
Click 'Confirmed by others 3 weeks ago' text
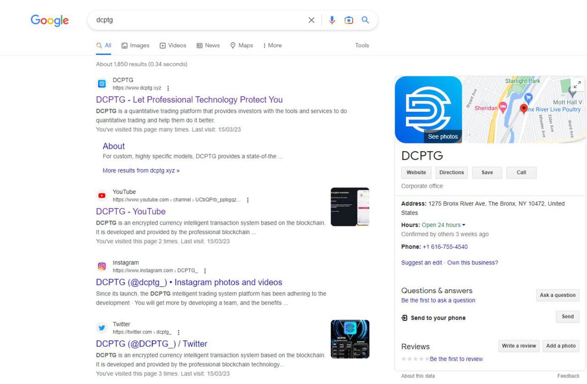point(445,235)
